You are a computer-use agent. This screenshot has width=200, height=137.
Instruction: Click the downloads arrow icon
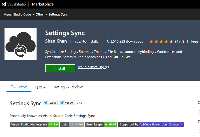[x=108, y=41]
